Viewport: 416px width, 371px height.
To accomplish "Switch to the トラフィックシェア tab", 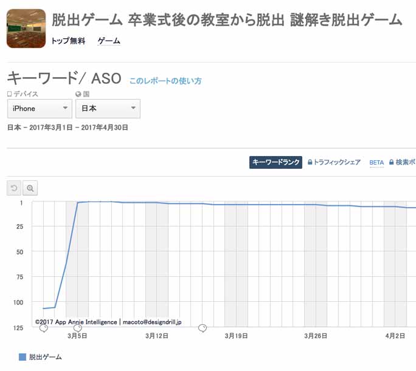I will tap(337, 163).
